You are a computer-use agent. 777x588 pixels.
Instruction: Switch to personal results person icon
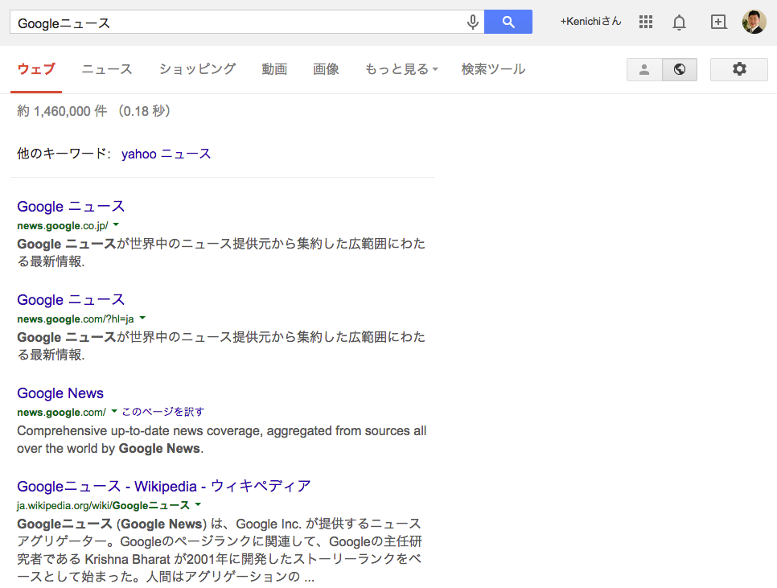[x=644, y=69]
